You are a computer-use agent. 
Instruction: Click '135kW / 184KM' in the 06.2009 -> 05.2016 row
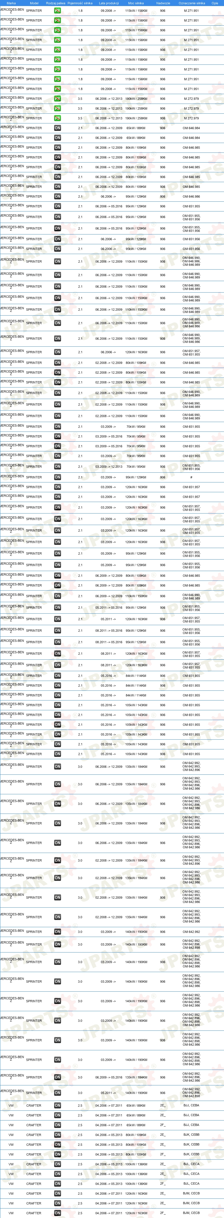coord(136,1078)
